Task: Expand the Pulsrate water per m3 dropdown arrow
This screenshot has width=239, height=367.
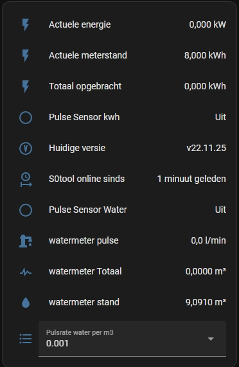Action: pyautogui.click(x=211, y=339)
